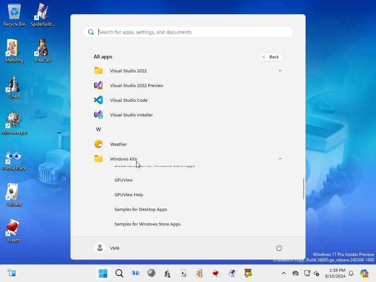The width and height of the screenshot is (376, 282).
Task: Show hidden icons in system tray
Action: [284, 273]
